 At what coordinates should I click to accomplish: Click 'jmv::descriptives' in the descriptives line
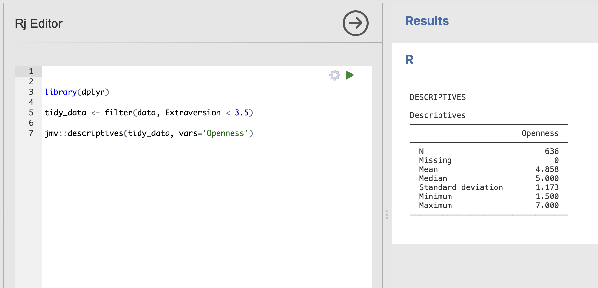[x=84, y=133]
